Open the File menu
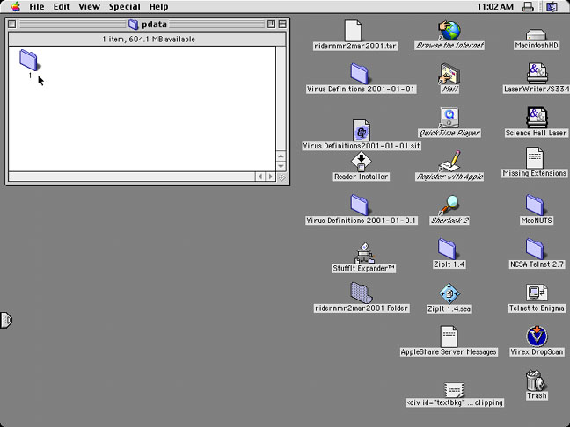 (37, 6)
